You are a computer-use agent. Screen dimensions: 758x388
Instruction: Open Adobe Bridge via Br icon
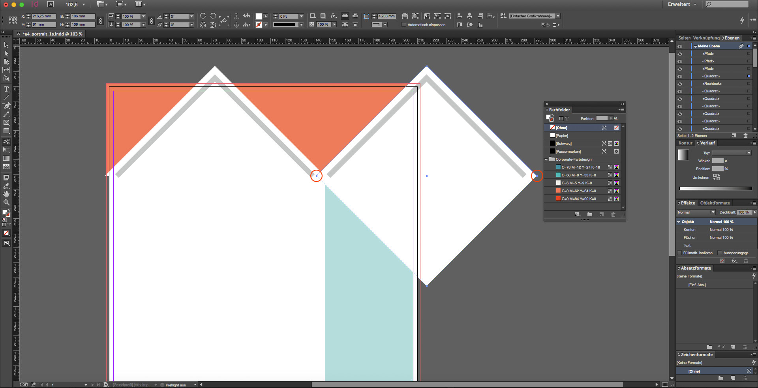pyautogui.click(x=51, y=4)
